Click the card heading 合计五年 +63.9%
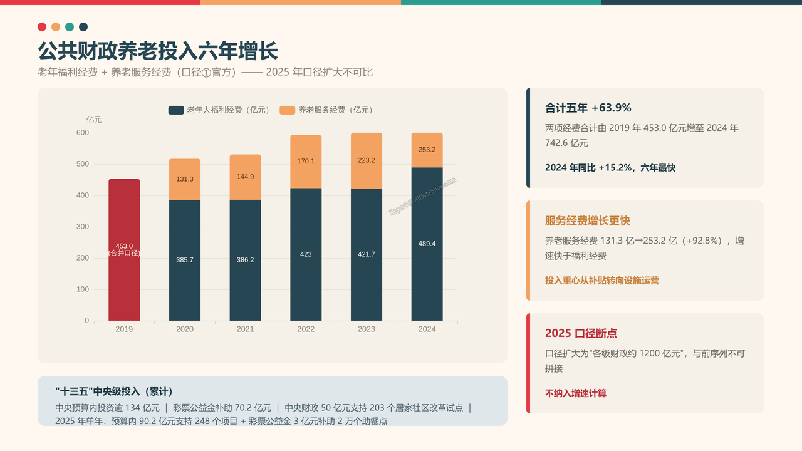The height and width of the screenshot is (451, 802). pyautogui.click(x=588, y=108)
